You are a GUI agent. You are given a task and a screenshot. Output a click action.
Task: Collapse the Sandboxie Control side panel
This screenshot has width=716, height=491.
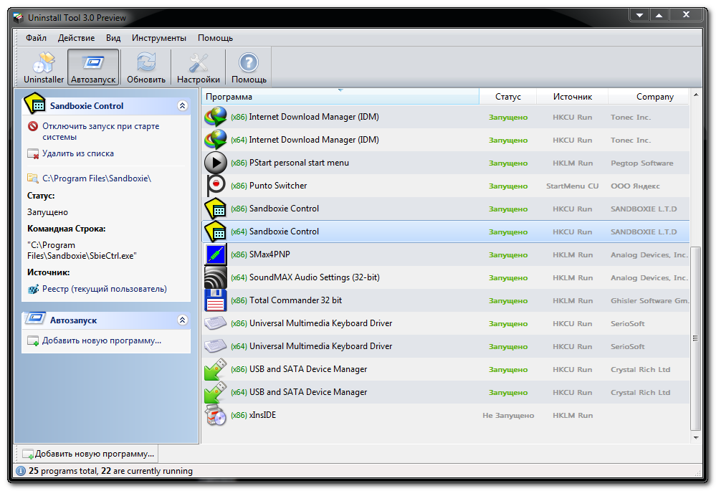182,105
